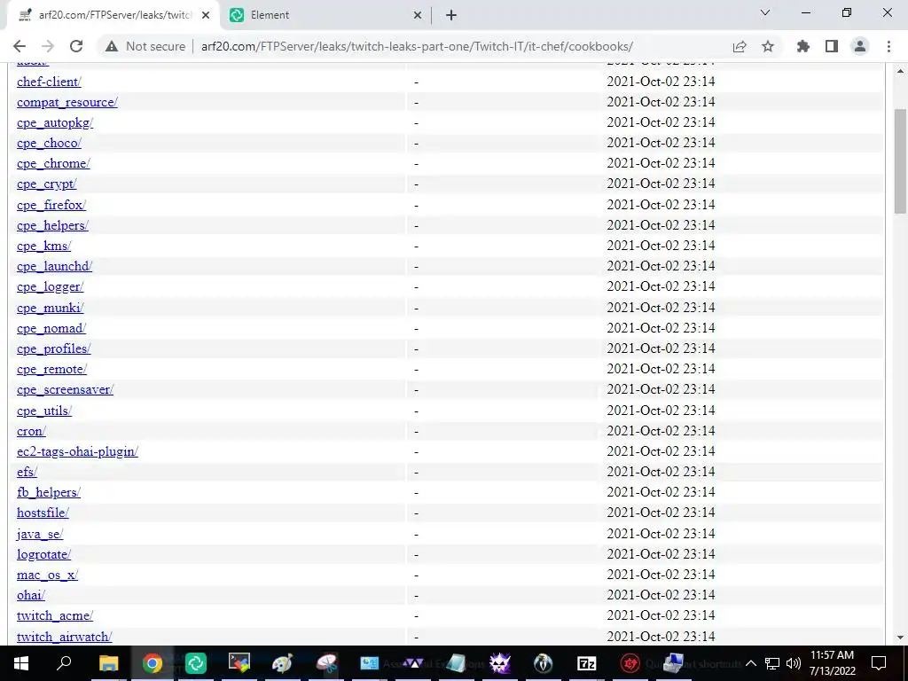Open File Explorer from the taskbar
This screenshot has width=908, height=681.
[x=108, y=663]
